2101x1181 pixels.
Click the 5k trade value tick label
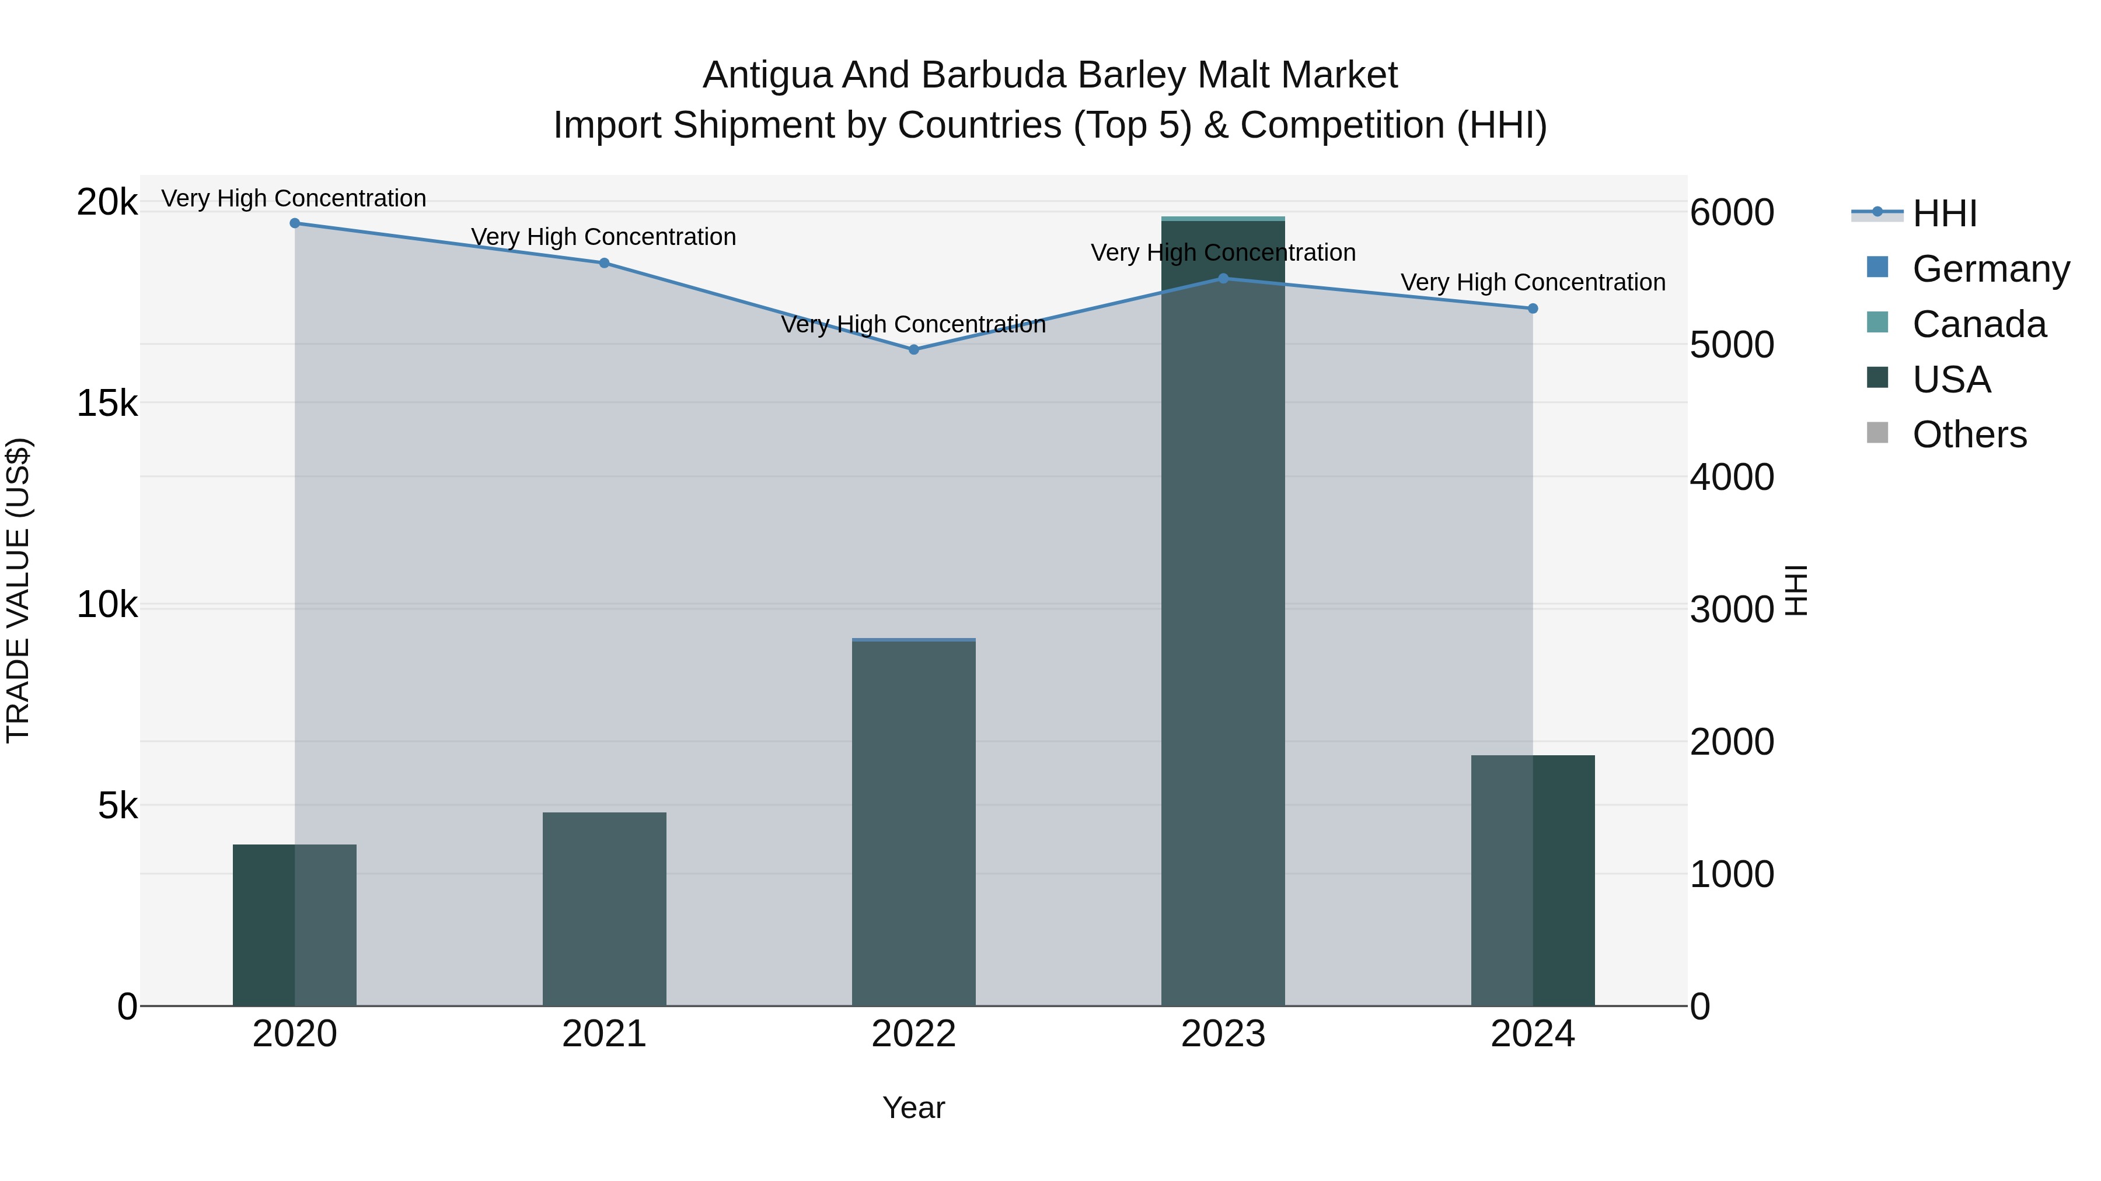(x=117, y=806)
